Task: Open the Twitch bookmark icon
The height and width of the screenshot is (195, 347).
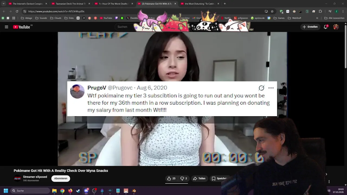Action: (117, 18)
